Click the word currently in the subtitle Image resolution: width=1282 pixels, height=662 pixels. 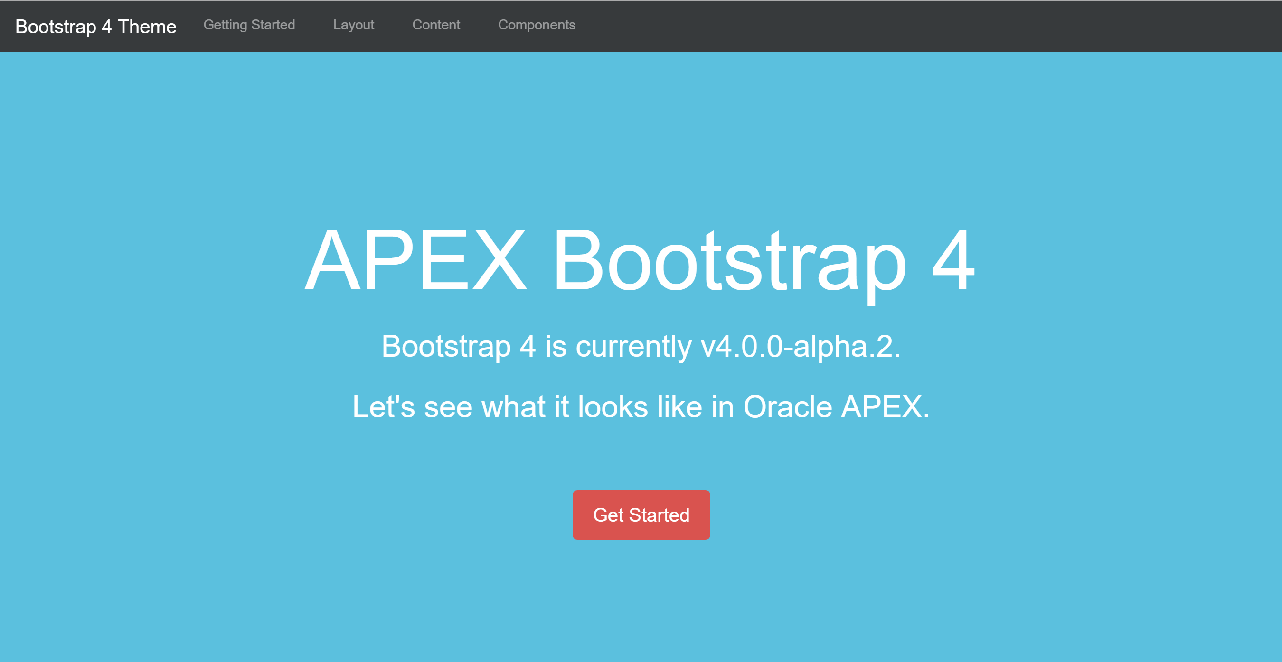(x=633, y=346)
